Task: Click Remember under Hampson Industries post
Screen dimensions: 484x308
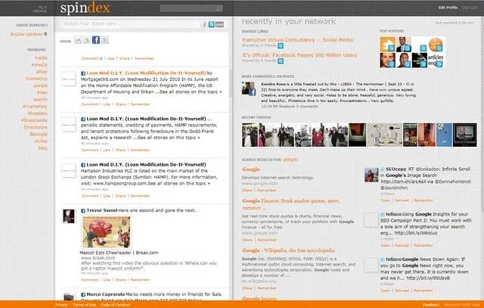Action: [140, 196]
